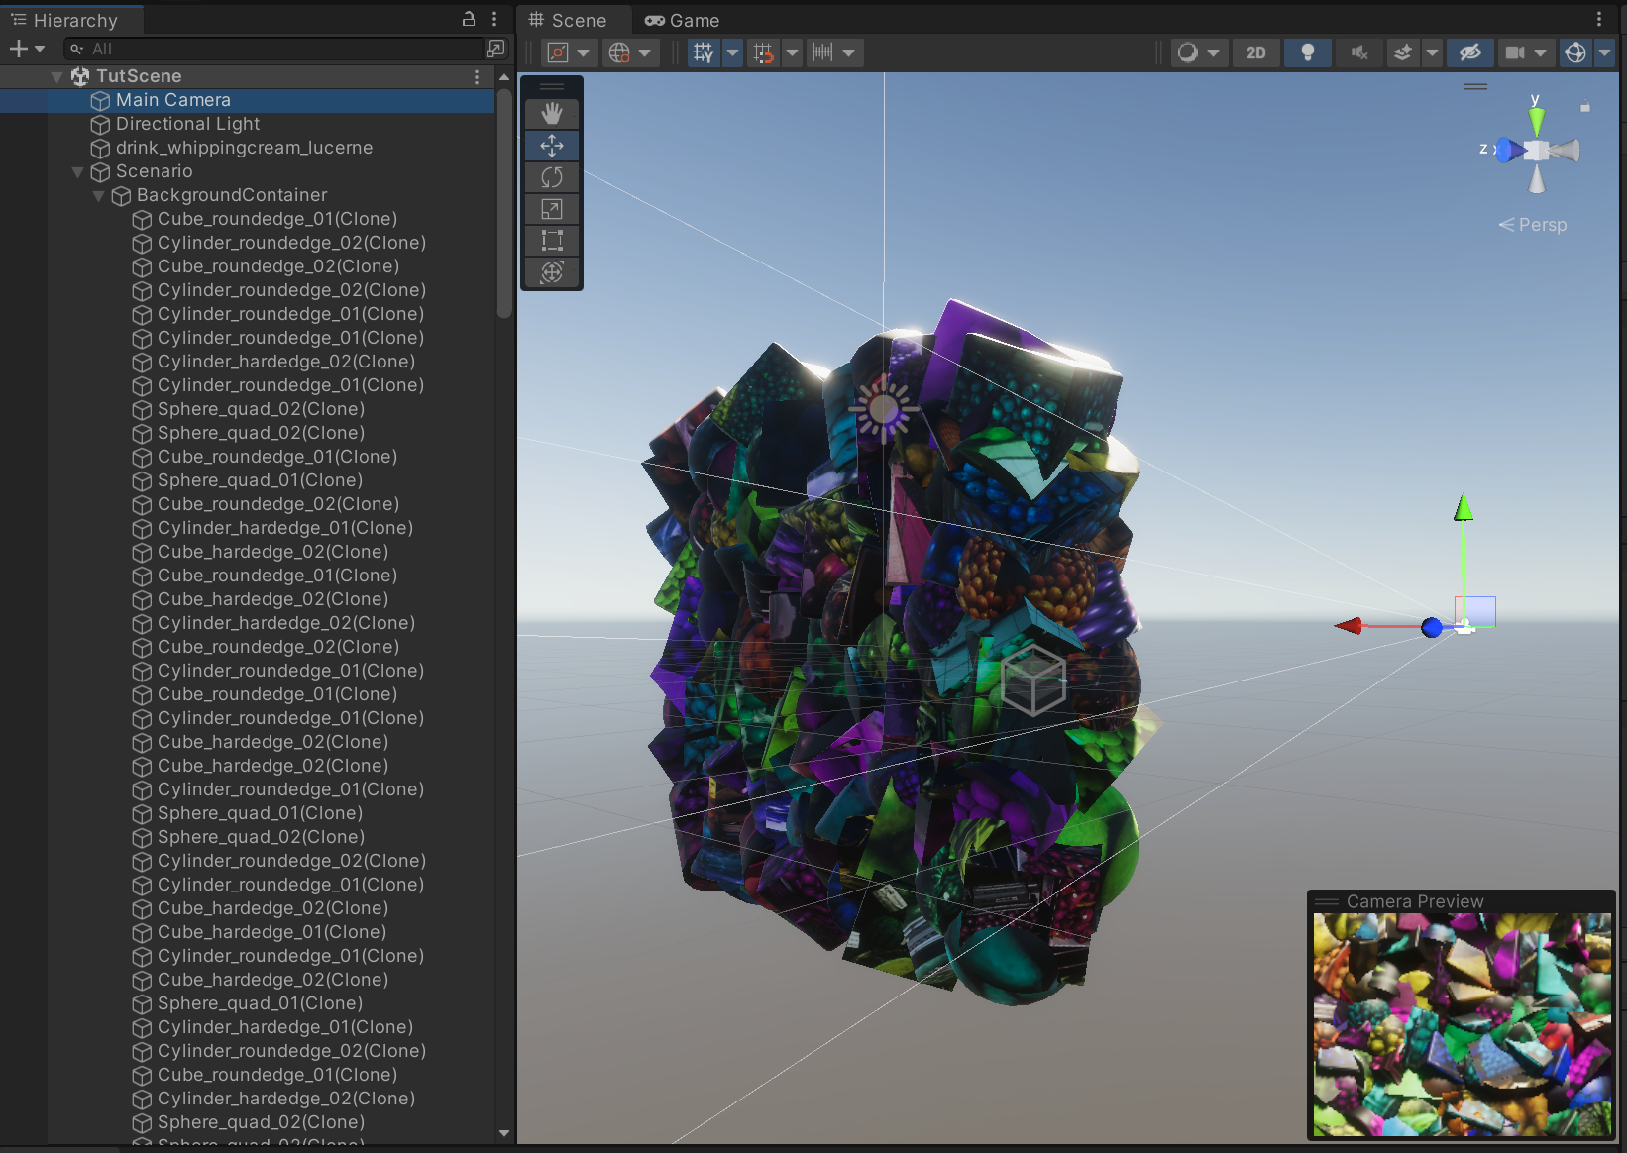Image resolution: width=1627 pixels, height=1153 pixels.
Task: Select the Rotate tool
Action: (552, 177)
